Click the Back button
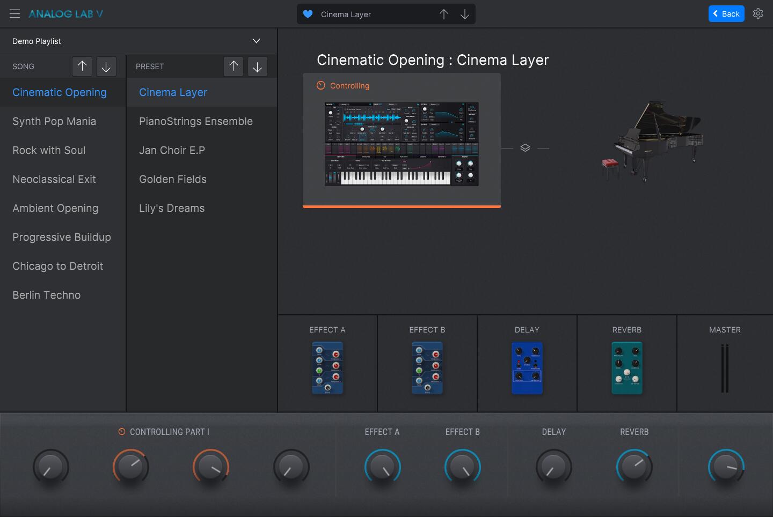The height and width of the screenshot is (517, 773). click(x=726, y=13)
